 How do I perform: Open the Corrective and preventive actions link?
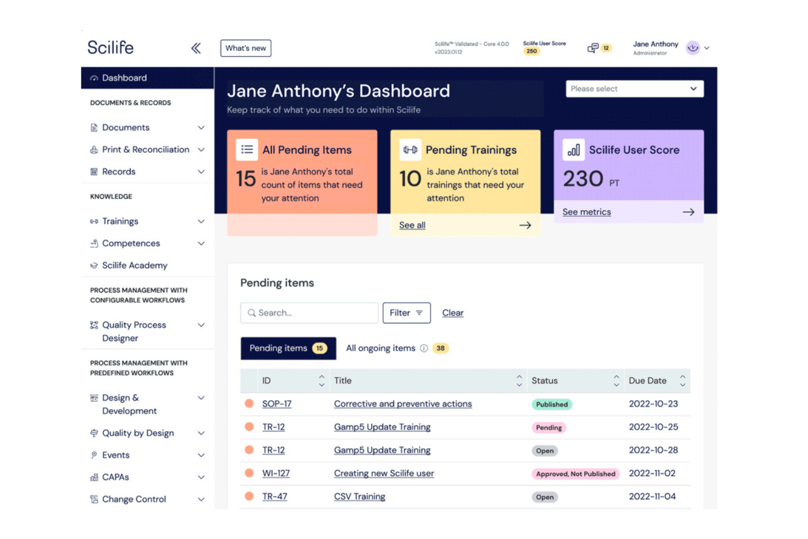[403, 404]
